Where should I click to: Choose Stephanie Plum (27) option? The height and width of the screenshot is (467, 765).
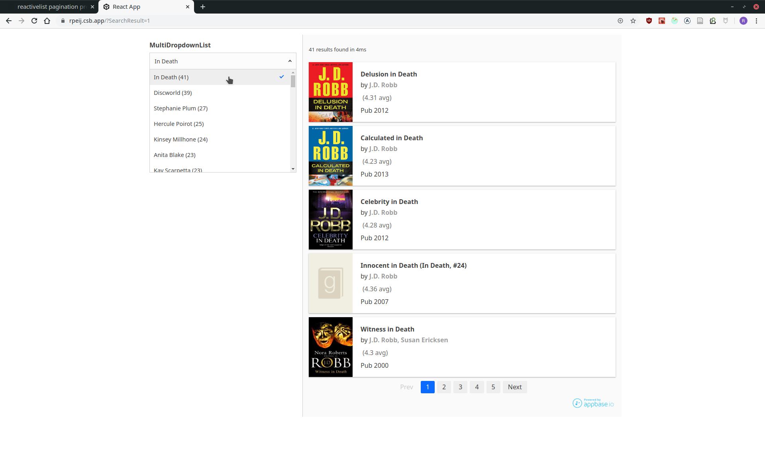tap(220, 108)
